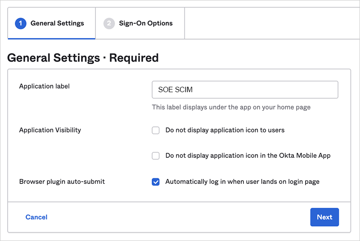The width and height of the screenshot is (360, 241).
Task: Uncheck the automatic log in checkbox
Action: click(x=156, y=182)
